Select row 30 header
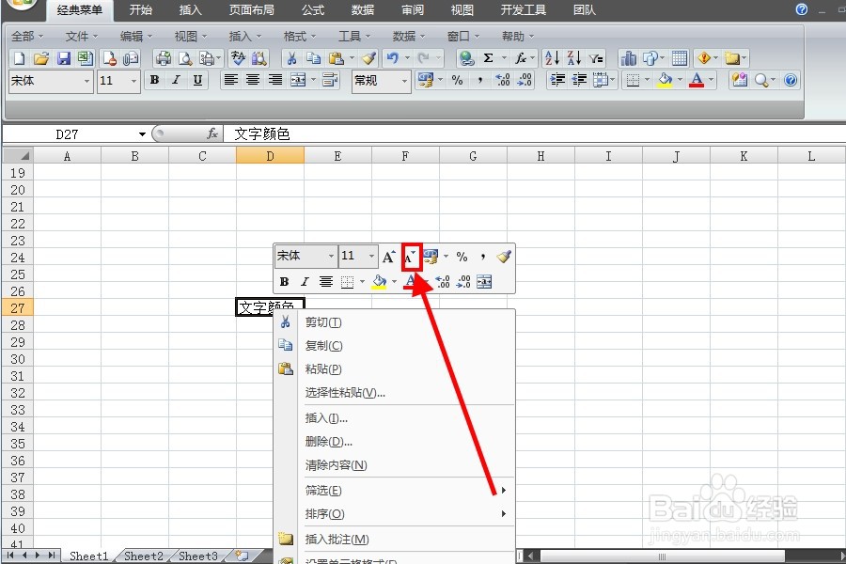 18,359
